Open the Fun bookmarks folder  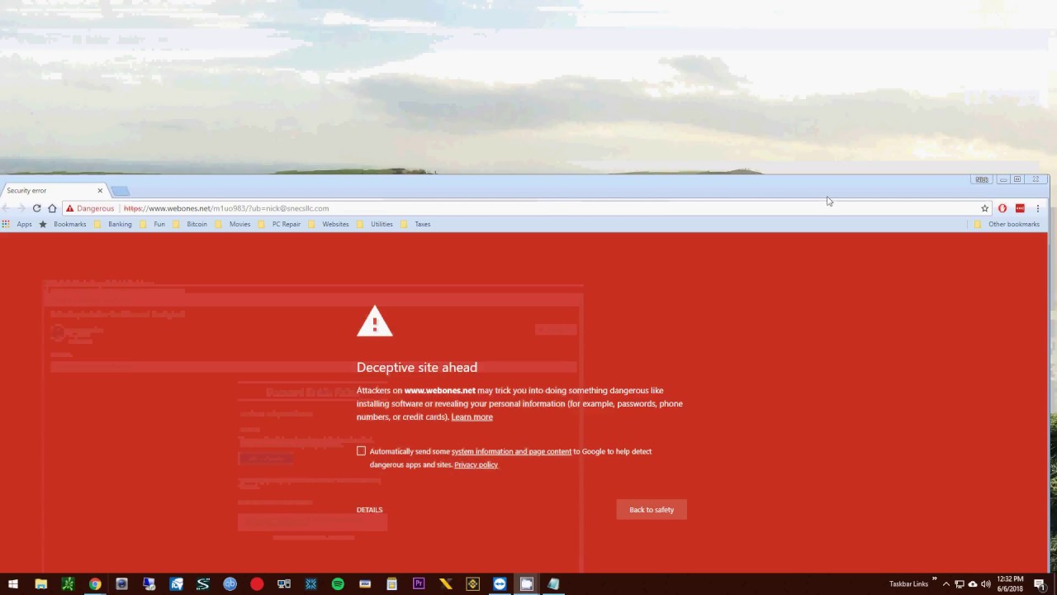[x=153, y=224]
